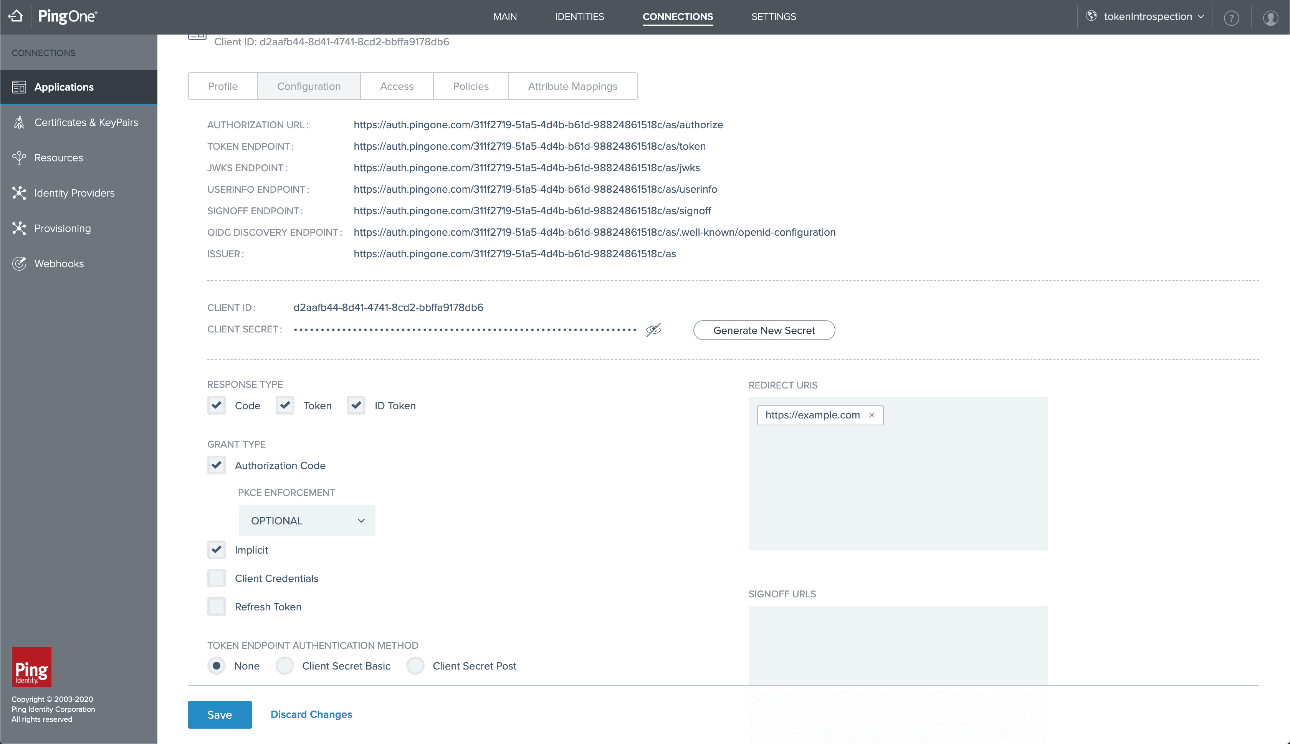1290x744 pixels.
Task: Open PKCE Enforcement dropdown
Action: (306, 521)
